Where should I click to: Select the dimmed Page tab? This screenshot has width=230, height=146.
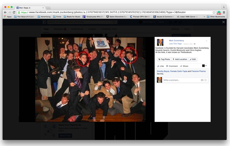click(x=46, y=29)
